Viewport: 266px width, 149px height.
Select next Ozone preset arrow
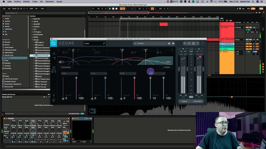[173, 43]
